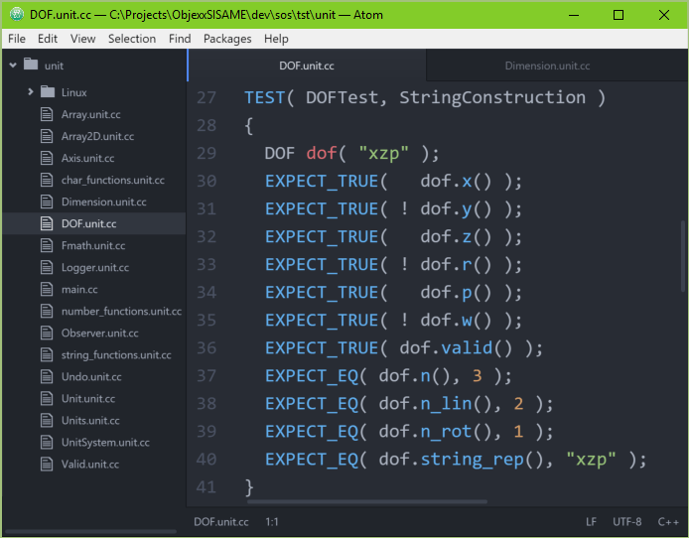
Task: Click line number 27 in the gutter
Action: (x=207, y=97)
